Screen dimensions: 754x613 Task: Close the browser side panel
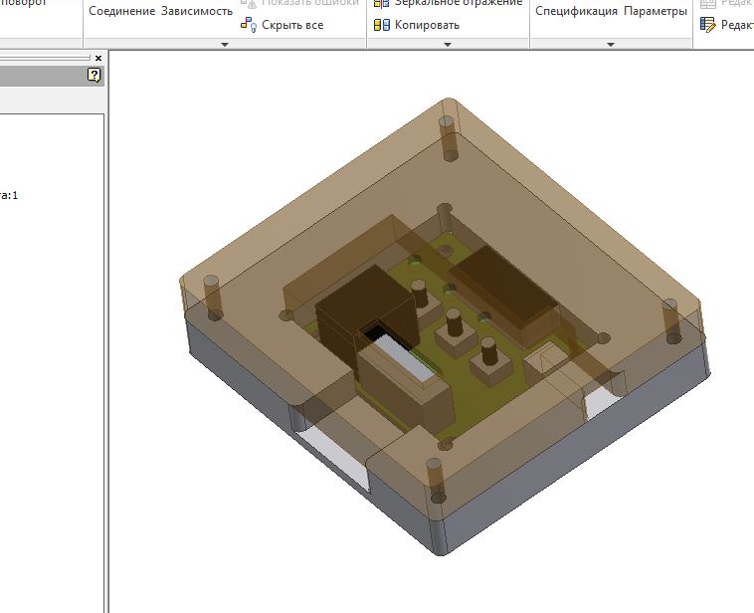[x=98, y=59]
